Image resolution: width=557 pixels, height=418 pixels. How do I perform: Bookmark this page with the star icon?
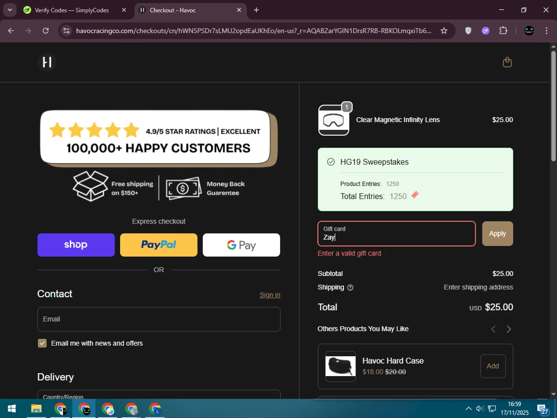444,31
